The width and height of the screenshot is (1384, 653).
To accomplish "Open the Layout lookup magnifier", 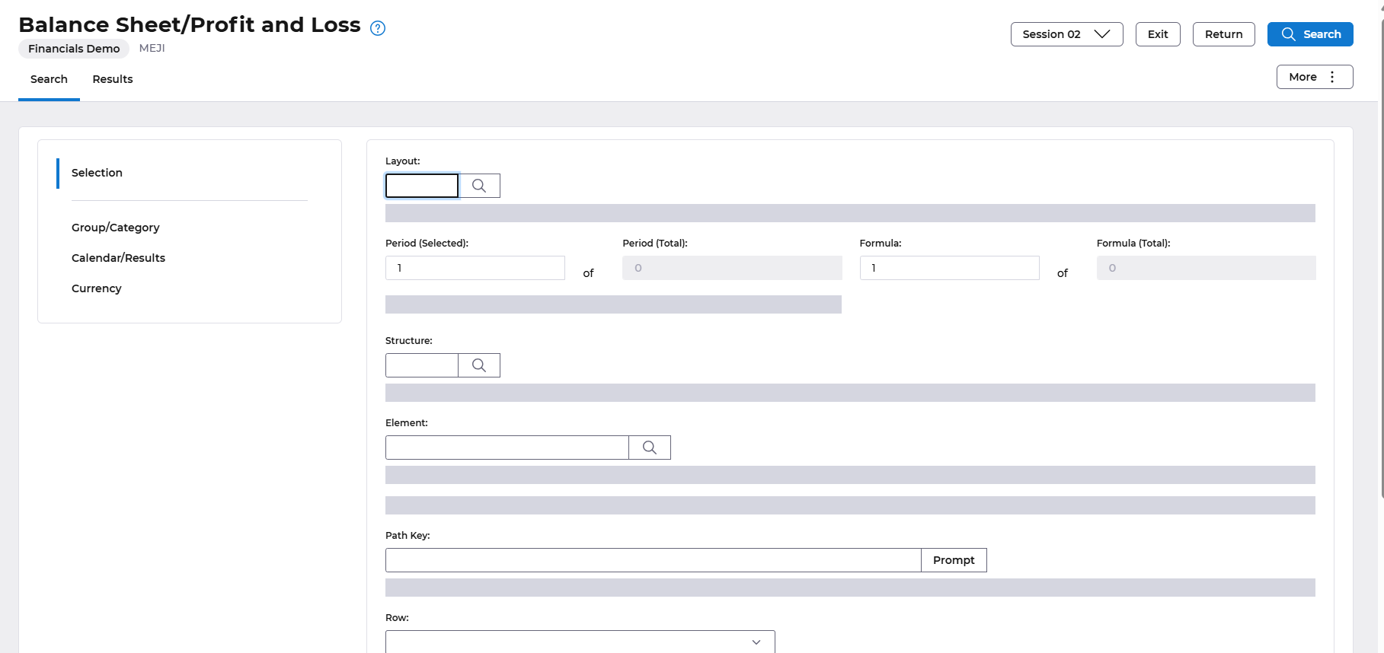I will [x=479, y=186].
